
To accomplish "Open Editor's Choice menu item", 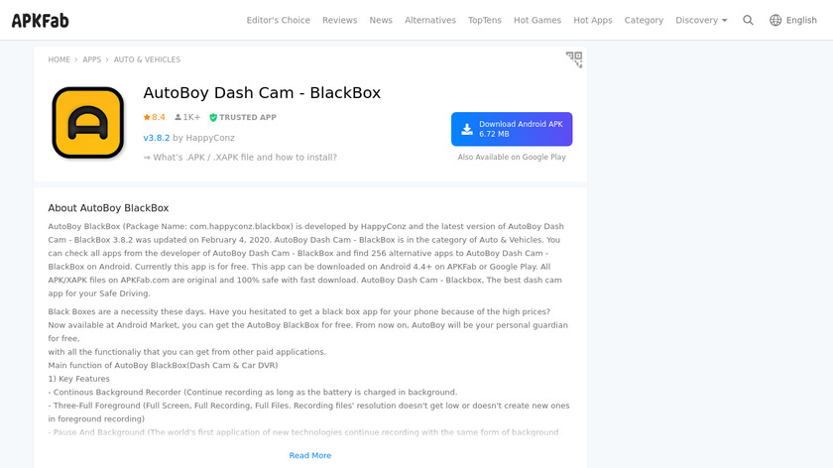I will click(278, 20).
